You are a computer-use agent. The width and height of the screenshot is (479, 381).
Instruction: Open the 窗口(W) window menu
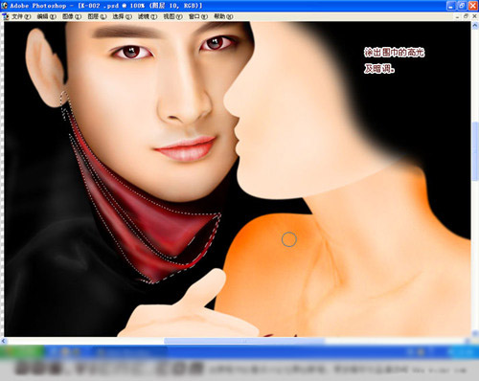(x=198, y=16)
